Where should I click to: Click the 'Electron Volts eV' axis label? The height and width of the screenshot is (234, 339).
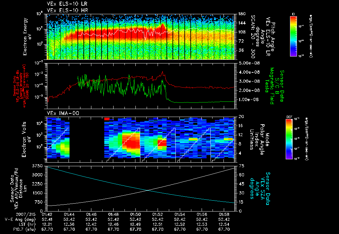[26, 139]
